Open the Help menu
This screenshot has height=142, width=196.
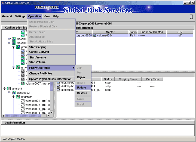click(x=56, y=16)
